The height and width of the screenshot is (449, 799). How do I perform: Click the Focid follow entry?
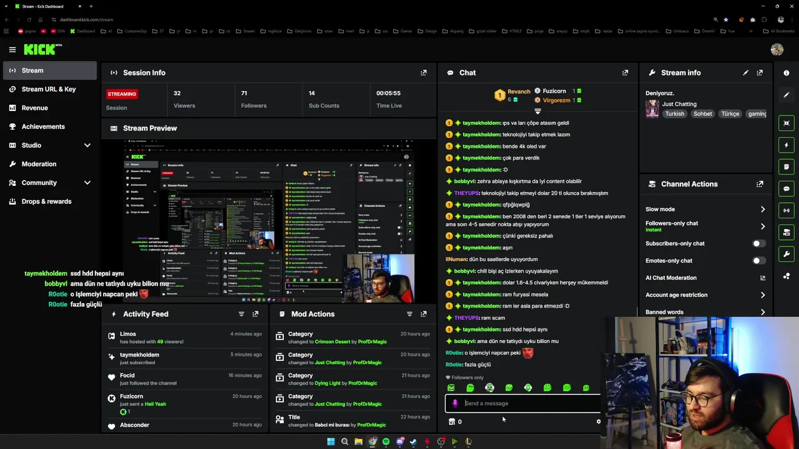(185, 379)
